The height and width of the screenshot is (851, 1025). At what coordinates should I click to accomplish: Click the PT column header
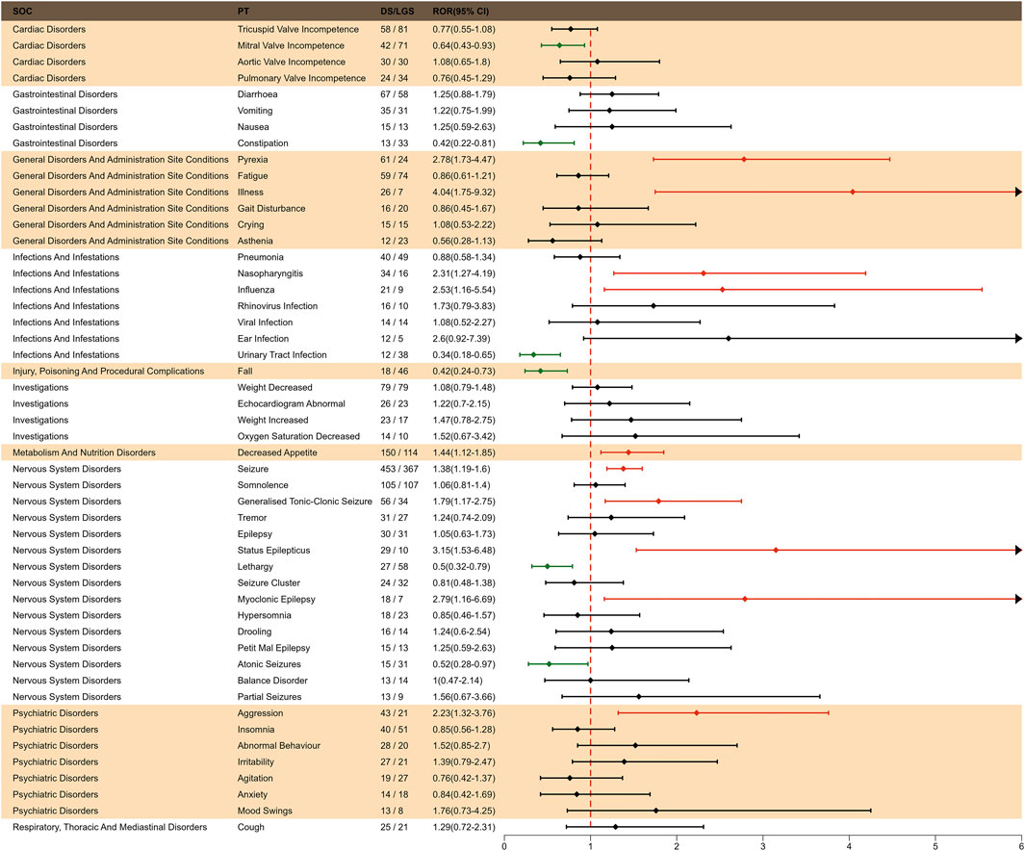[x=243, y=12]
